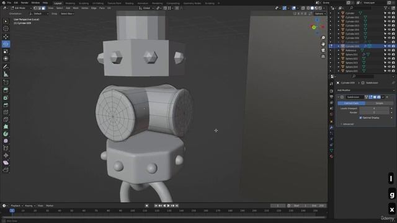Open viewport shading options dropdown arrow
Viewport: 397px width, 223px height.
click(x=324, y=8)
